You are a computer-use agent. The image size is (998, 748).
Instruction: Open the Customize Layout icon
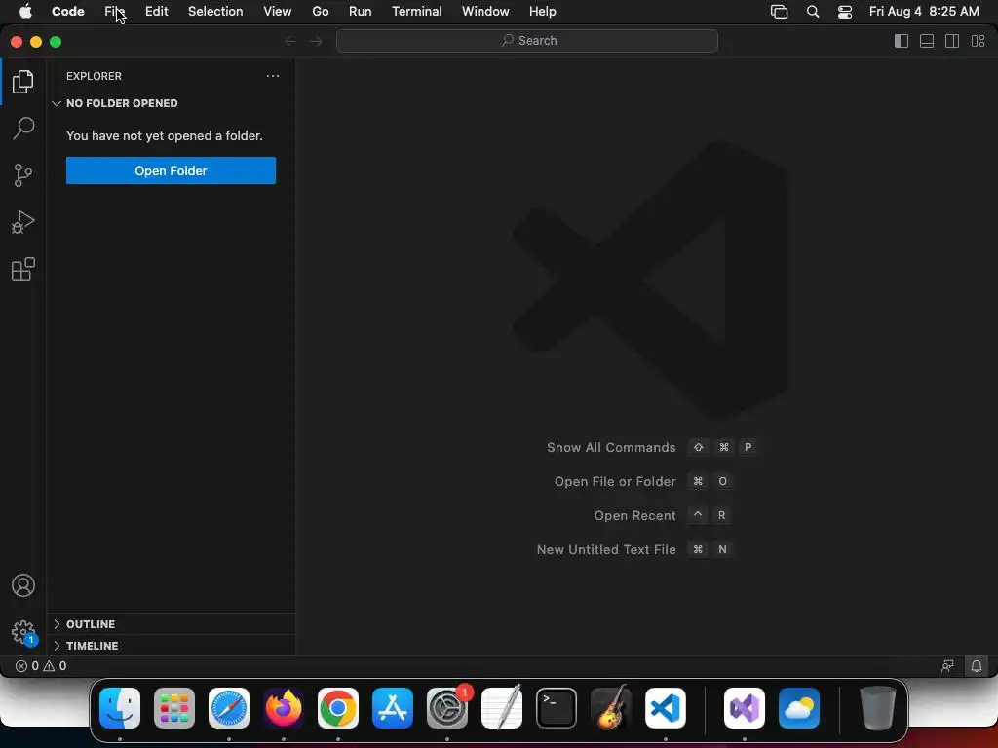pyautogui.click(x=979, y=41)
